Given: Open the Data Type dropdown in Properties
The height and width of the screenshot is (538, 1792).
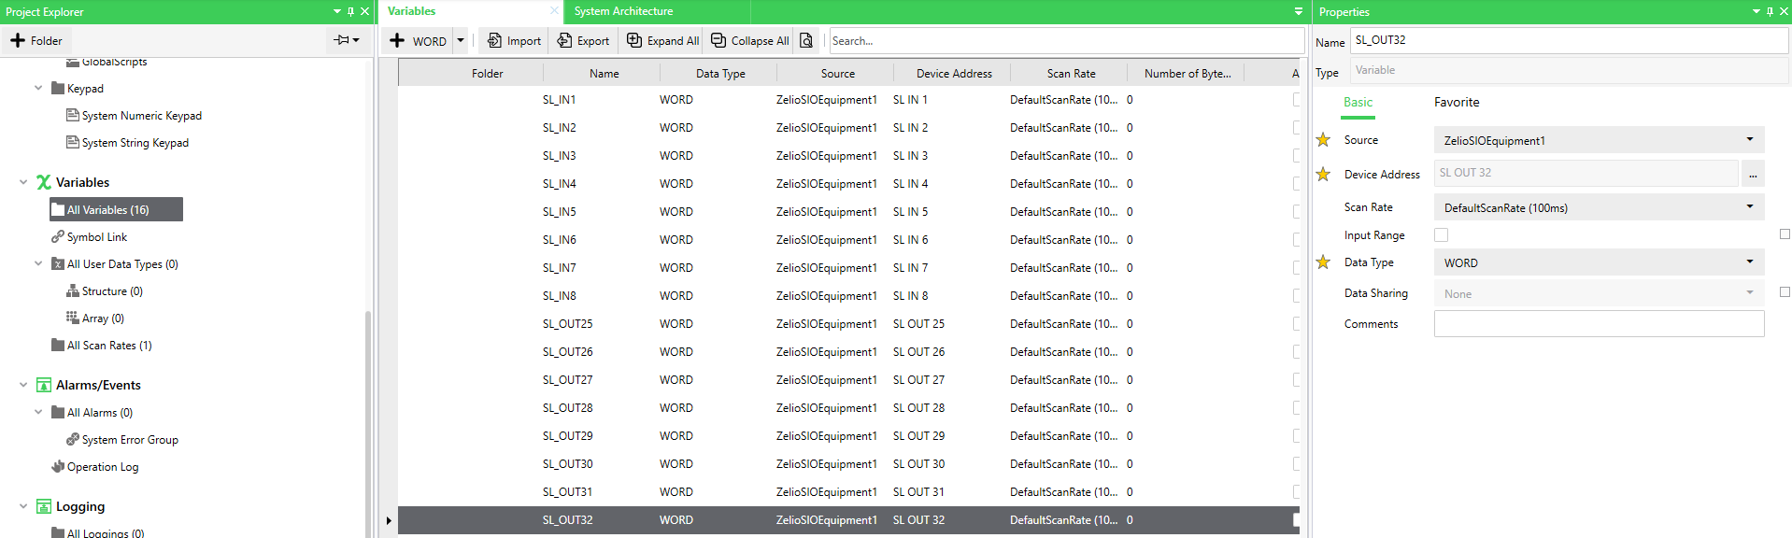Looking at the screenshot, I should tap(1599, 262).
